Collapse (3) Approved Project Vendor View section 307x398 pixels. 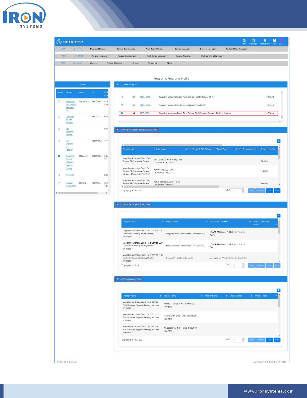[x=117, y=204]
